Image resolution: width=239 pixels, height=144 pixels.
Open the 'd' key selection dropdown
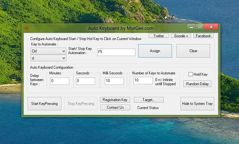(x=48, y=58)
